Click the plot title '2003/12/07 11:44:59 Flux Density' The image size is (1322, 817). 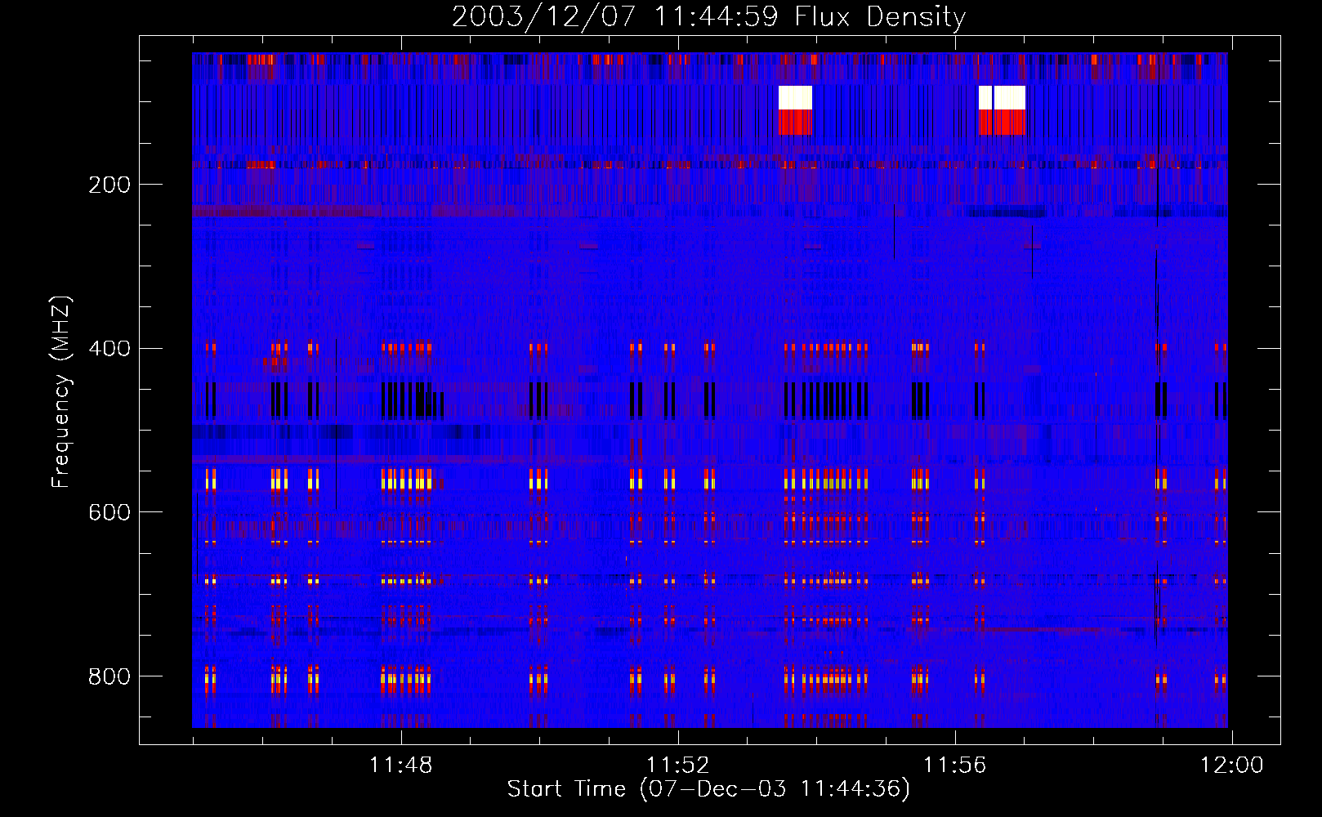(708, 16)
